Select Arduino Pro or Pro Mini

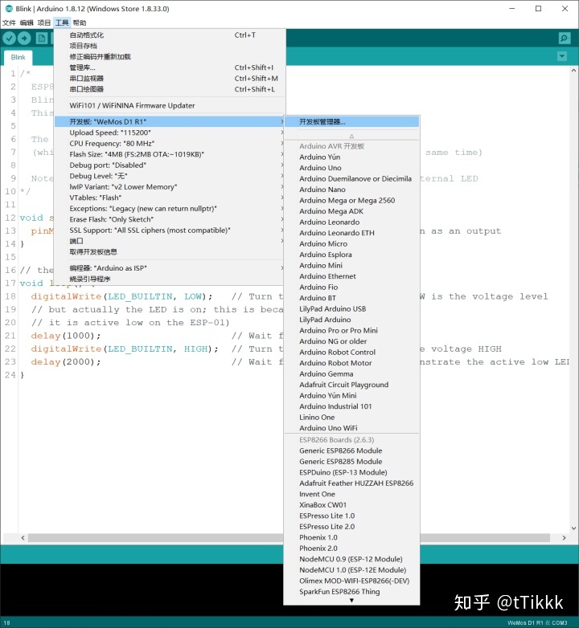pos(351,330)
